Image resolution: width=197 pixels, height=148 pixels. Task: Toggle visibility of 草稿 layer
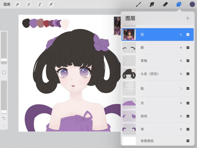coord(188,61)
